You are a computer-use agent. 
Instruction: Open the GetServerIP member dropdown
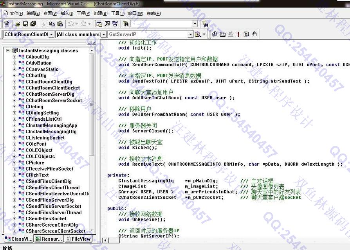tap(190, 34)
